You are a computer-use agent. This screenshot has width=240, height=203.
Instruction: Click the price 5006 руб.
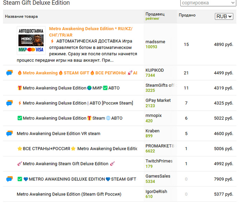click(224, 148)
